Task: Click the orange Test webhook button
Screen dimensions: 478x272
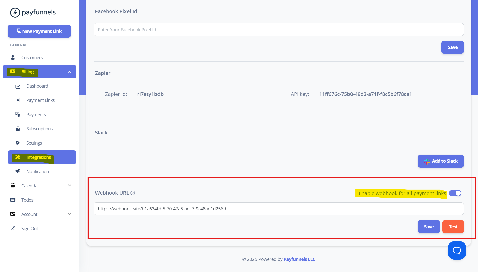Action: click(x=453, y=227)
